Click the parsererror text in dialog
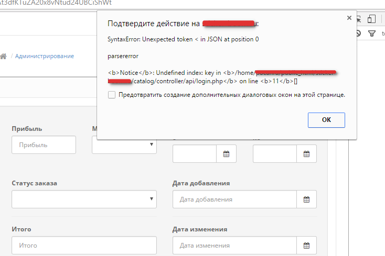Screen dimensions: 385x256 coord(123,56)
